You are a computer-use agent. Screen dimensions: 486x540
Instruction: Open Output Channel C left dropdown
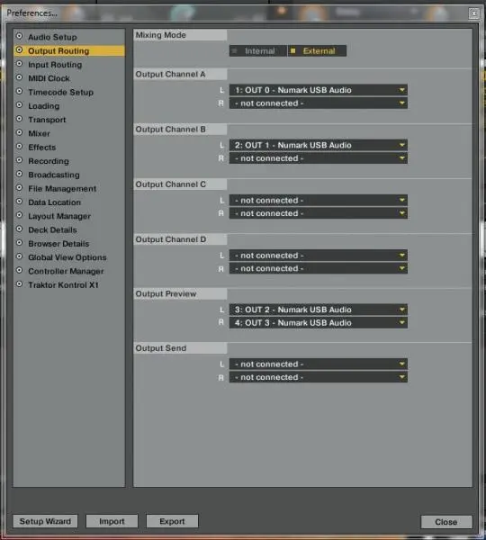click(319, 200)
